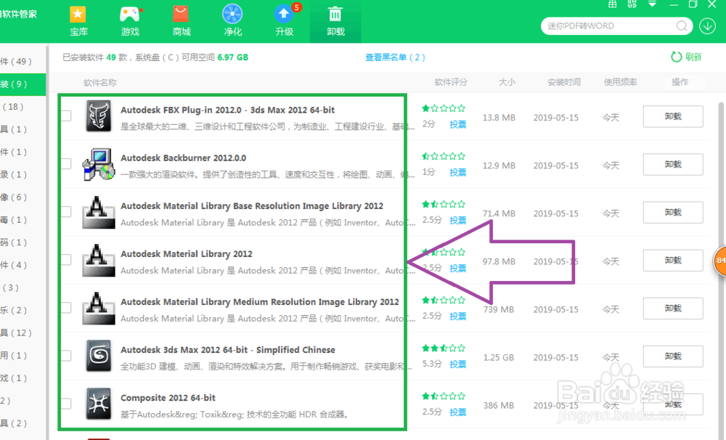
Task: Click the magnifier search icon
Action: pyautogui.click(x=682, y=26)
